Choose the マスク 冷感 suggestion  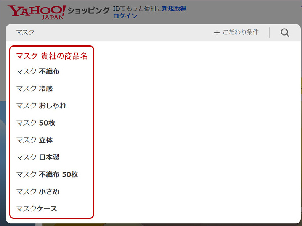click(x=34, y=89)
